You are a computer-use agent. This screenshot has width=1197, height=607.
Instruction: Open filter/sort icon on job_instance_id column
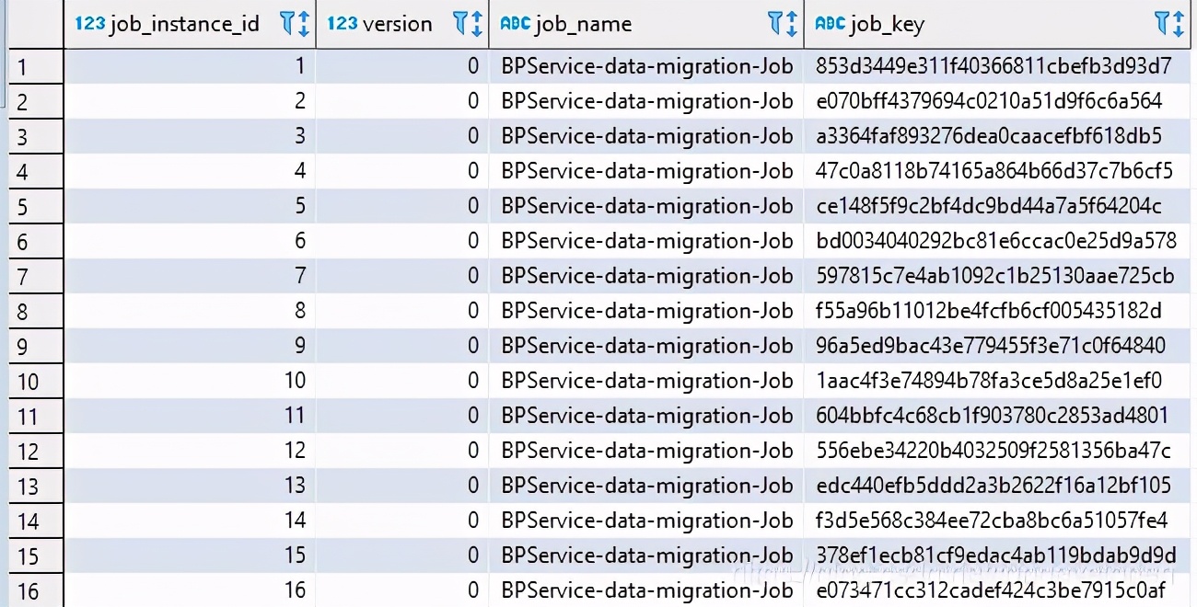pyautogui.click(x=295, y=24)
